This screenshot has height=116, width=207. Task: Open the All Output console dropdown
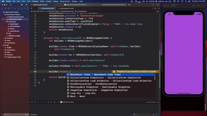pos(34,115)
